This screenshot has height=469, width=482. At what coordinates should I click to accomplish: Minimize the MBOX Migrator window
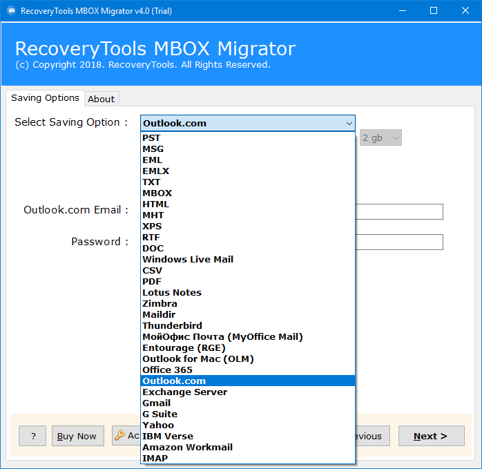tap(403, 11)
